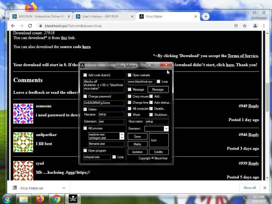Image resolution: width=272 pixels, height=204 pixels.
Task: Launch Firefox from the taskbar
Action: pos(40,199)
